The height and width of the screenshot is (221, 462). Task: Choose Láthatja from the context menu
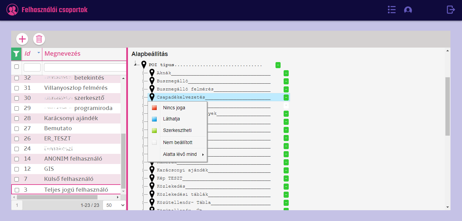point(171,119)
